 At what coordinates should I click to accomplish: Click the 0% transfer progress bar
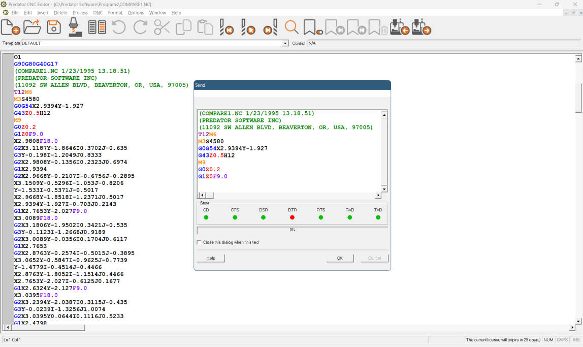(292, 230)
